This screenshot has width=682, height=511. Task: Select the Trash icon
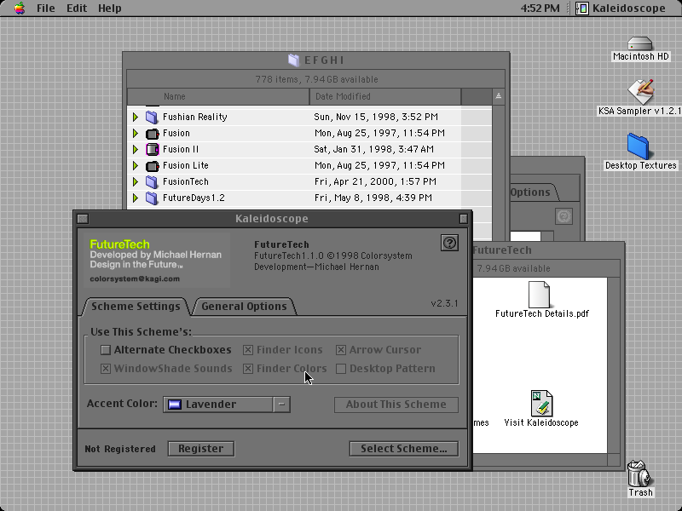point(639,474)
